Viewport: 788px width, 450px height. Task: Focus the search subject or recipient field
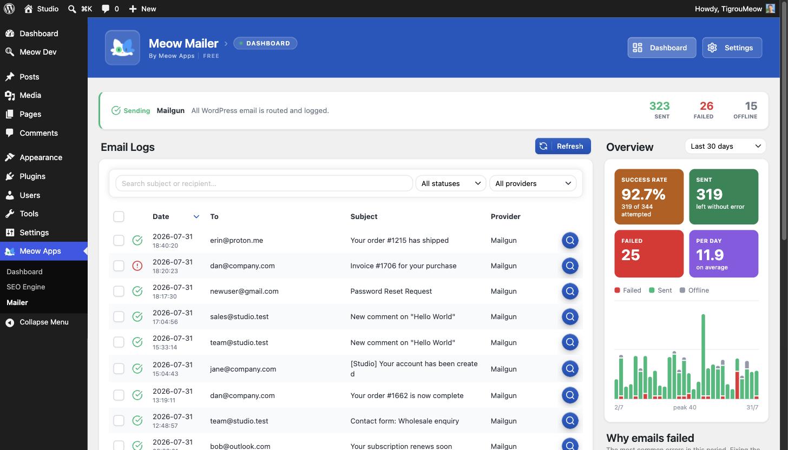264,183
